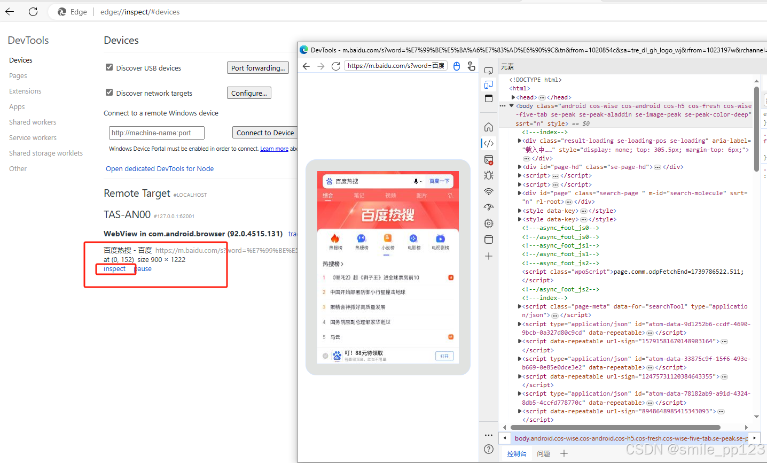Viewport: 767px width, 463px height.
Task: Click the pause link for 百度热搜
Action: [143, 269]
